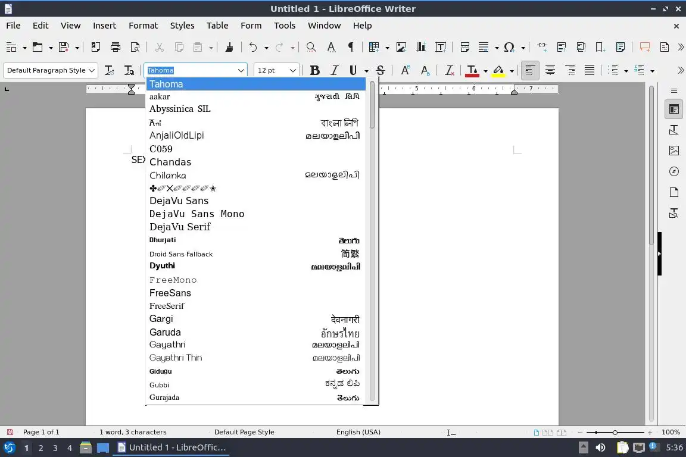The height and width of the screenshot is (457, 686).
Task: Open the undo history dropdown arrow
Action: point(266,48)
